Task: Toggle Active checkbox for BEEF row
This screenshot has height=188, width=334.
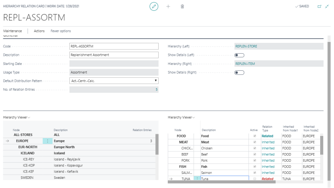Action: tap(255, 154)
